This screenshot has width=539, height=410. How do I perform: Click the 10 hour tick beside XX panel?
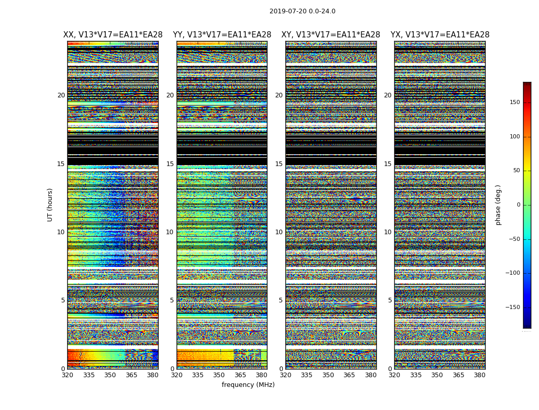tap(61, 232)
